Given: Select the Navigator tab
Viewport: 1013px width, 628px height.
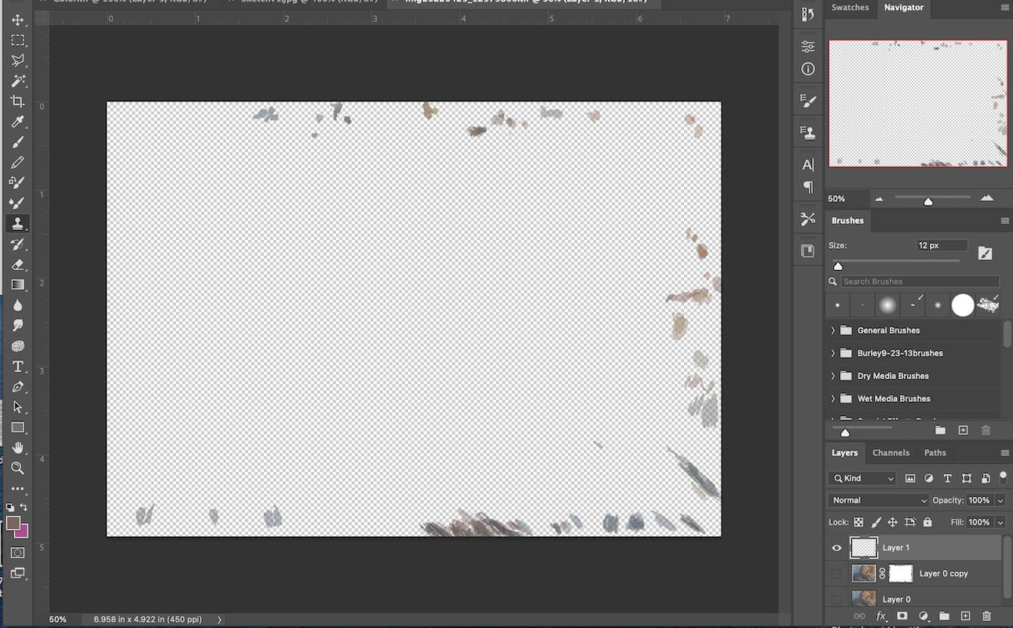Looking at the screenshot, I should (904, 8).
